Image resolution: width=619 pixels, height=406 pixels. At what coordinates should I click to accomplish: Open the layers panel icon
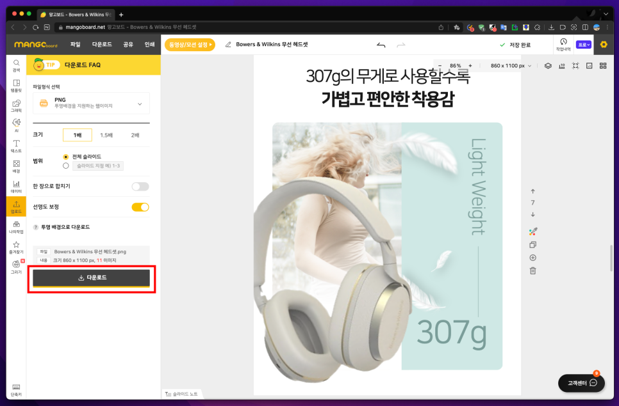tap(548, 66)
